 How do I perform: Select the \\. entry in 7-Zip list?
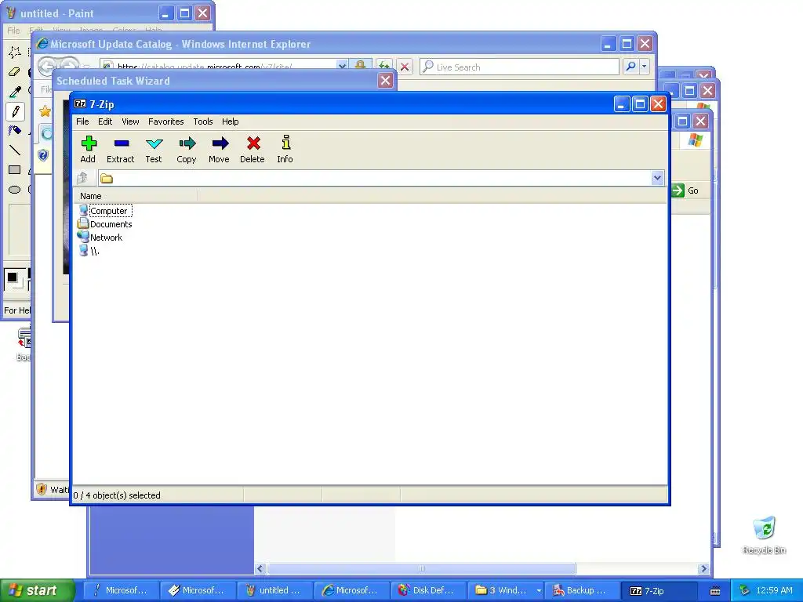pos(89,251)
